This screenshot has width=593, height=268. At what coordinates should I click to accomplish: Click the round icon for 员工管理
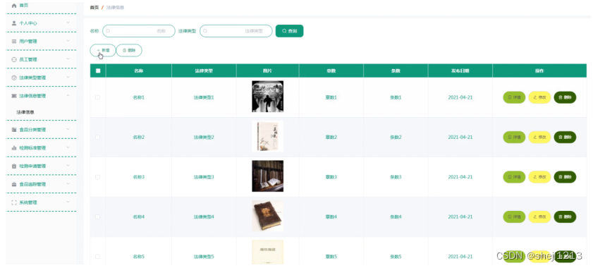(x=14, y=59)
